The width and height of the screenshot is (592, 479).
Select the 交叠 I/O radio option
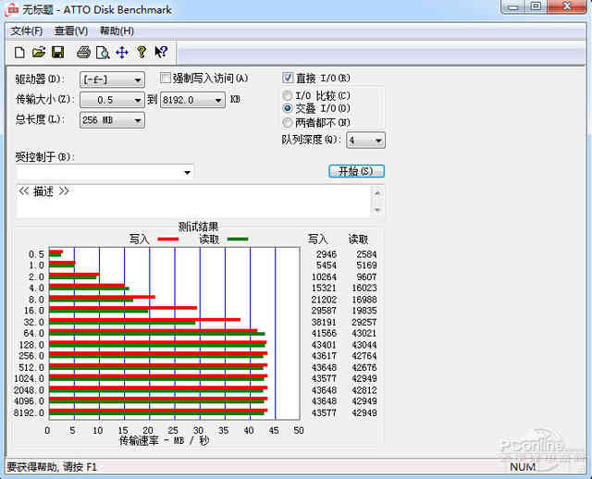[x=288, y=109]
